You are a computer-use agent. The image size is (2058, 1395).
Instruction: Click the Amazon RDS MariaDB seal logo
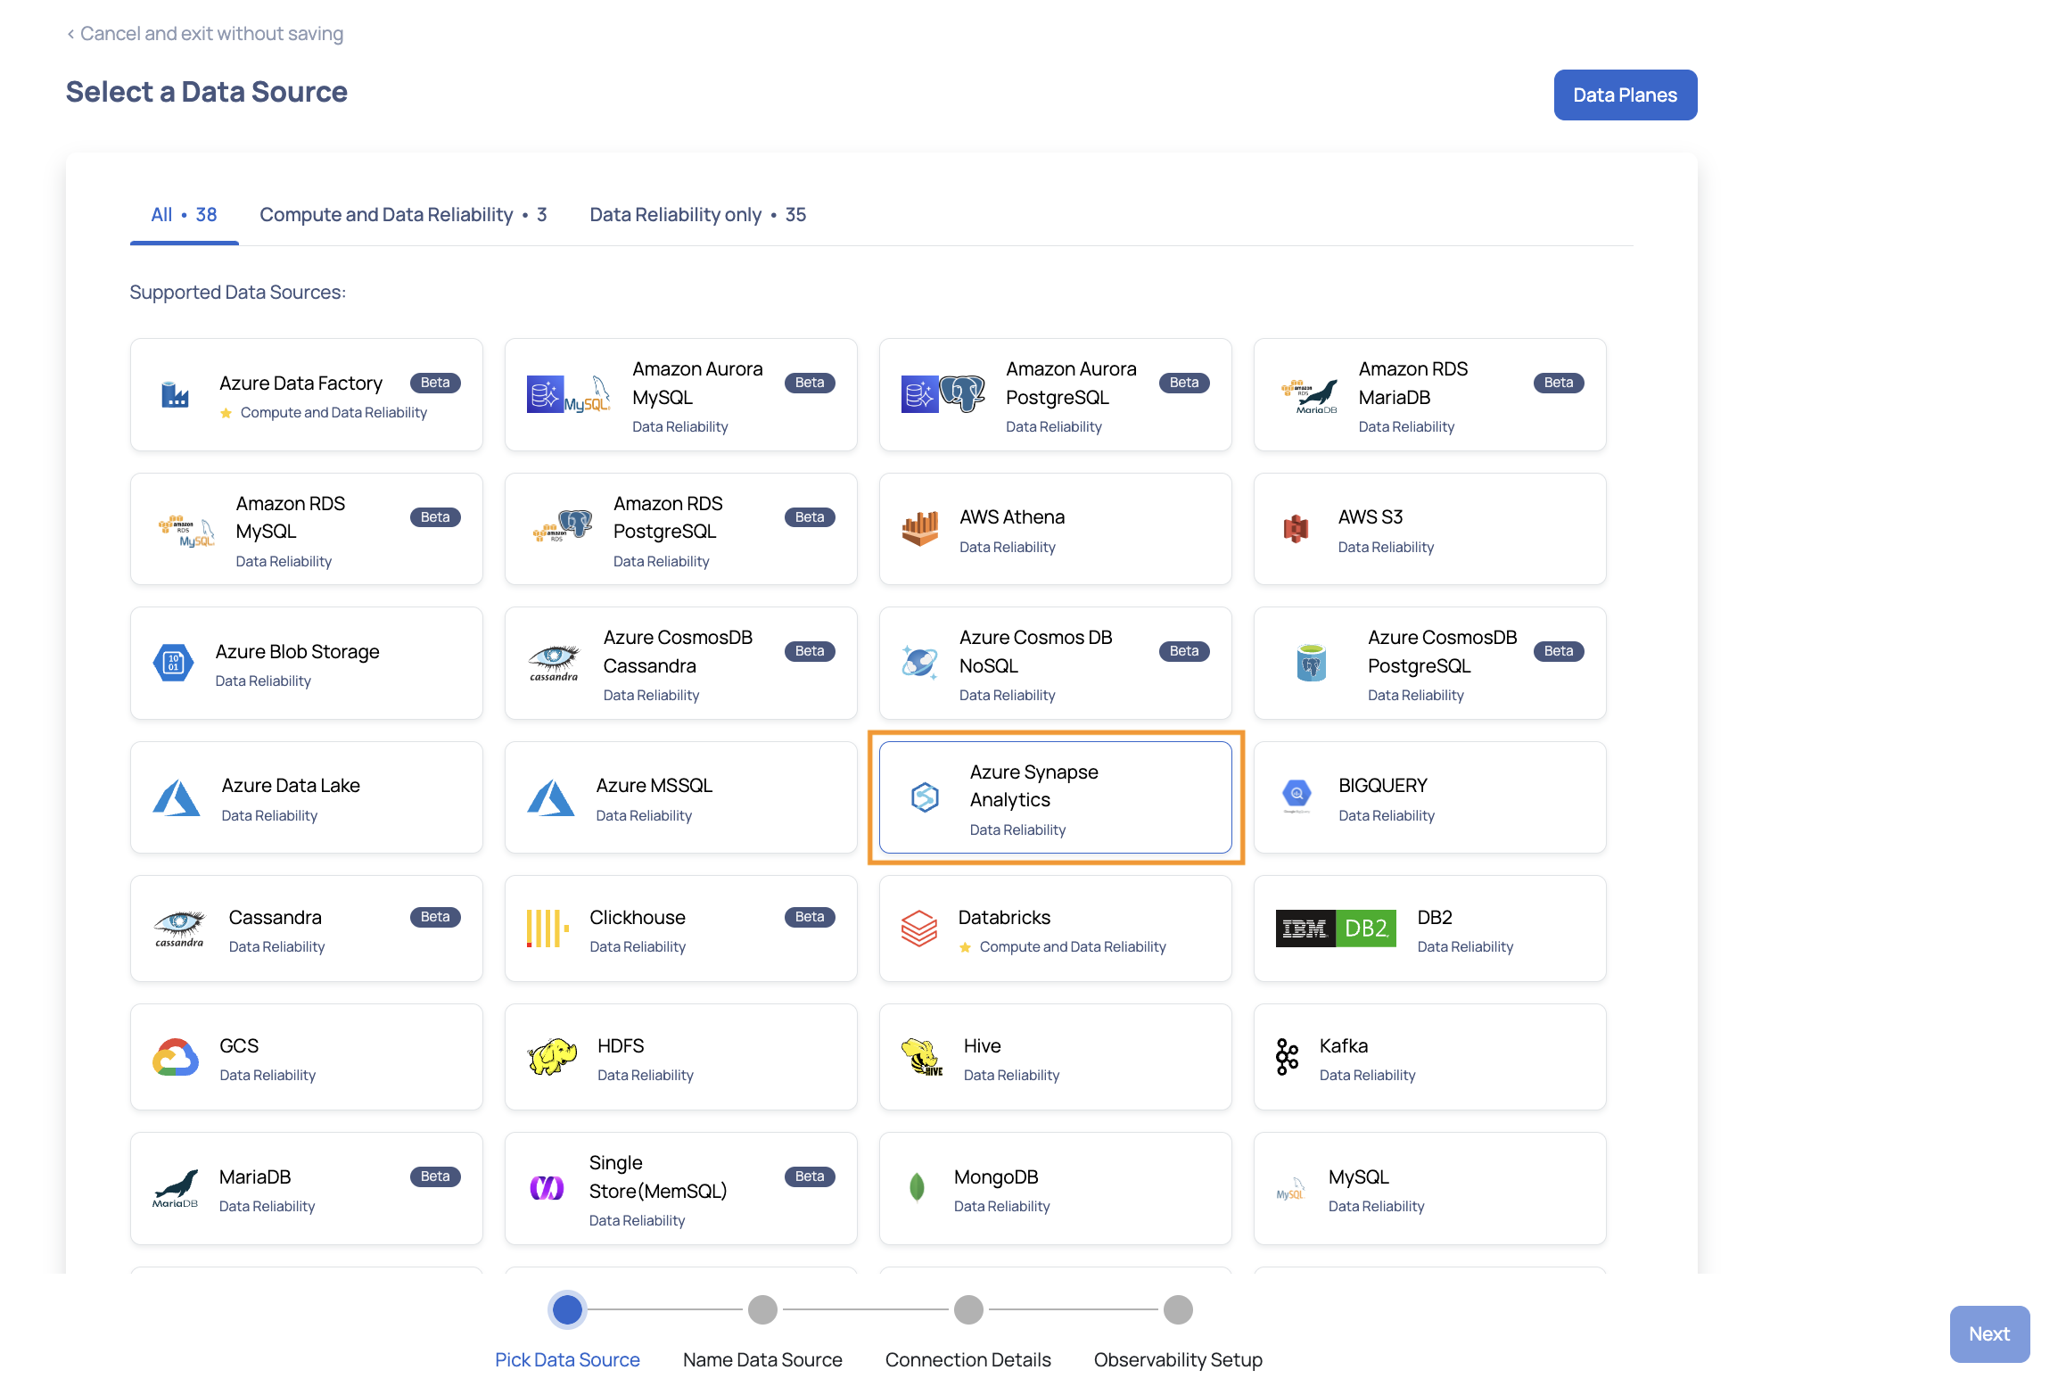pyautogui.click(x=1309, y=396)
